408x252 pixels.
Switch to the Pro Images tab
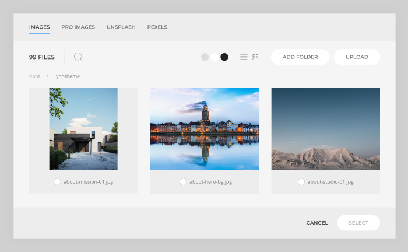pyautogui.click(x=78, y=27)
